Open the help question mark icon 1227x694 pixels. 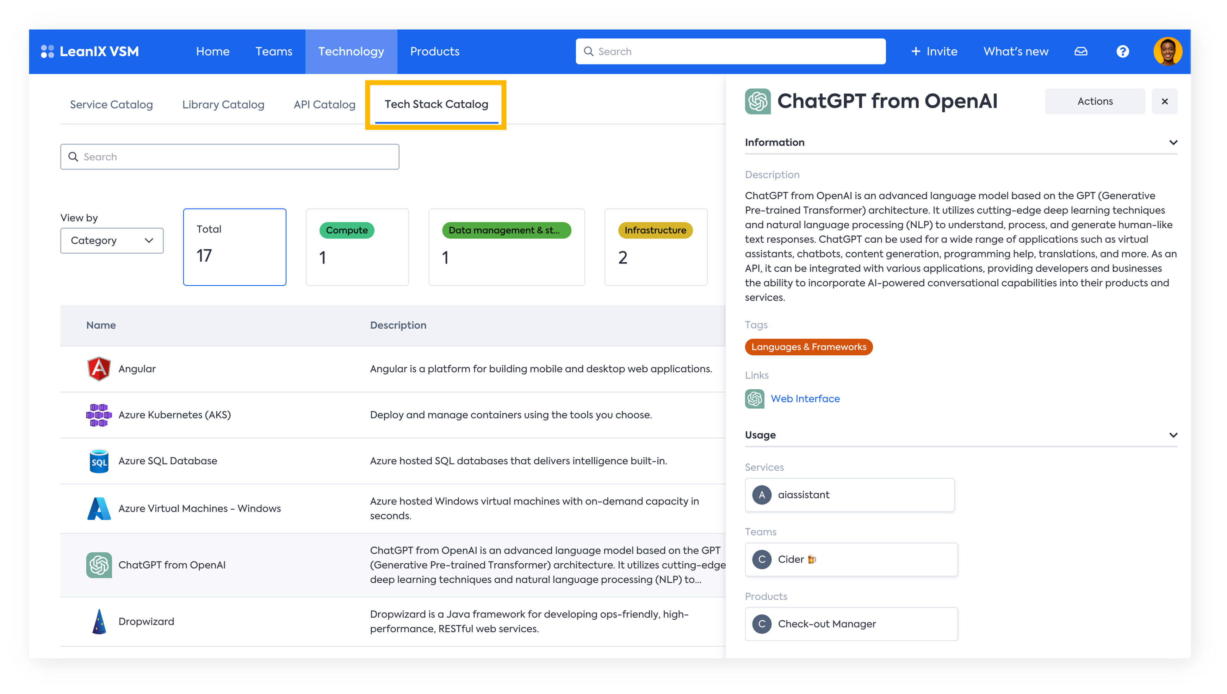(1122, 51)
